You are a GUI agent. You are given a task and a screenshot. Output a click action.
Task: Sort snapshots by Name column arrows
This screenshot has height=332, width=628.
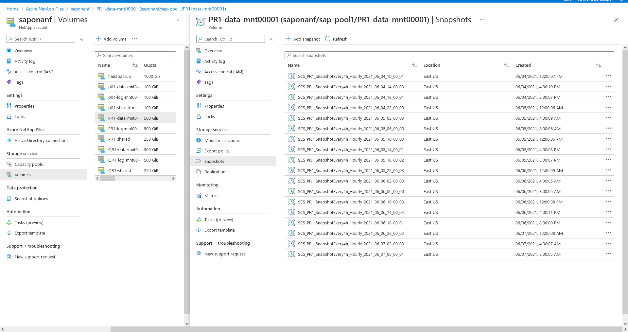click(415, 65)
